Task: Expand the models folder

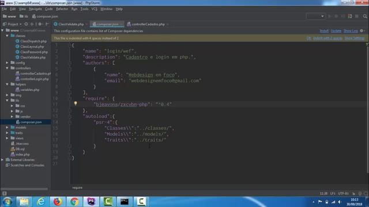Action: (7, 128)
